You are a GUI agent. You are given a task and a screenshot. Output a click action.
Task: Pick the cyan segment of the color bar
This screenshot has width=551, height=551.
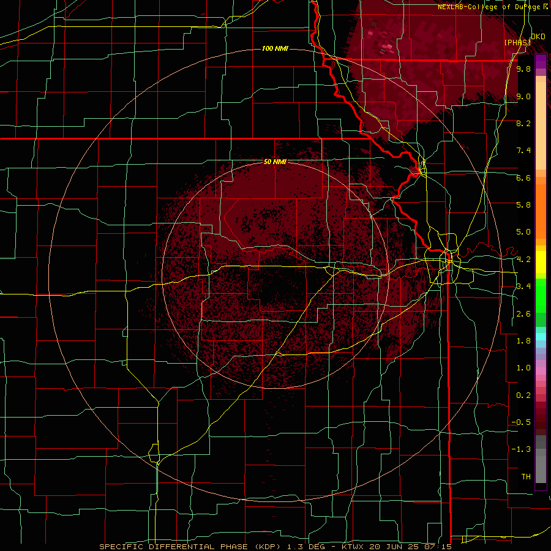[541, 337]
